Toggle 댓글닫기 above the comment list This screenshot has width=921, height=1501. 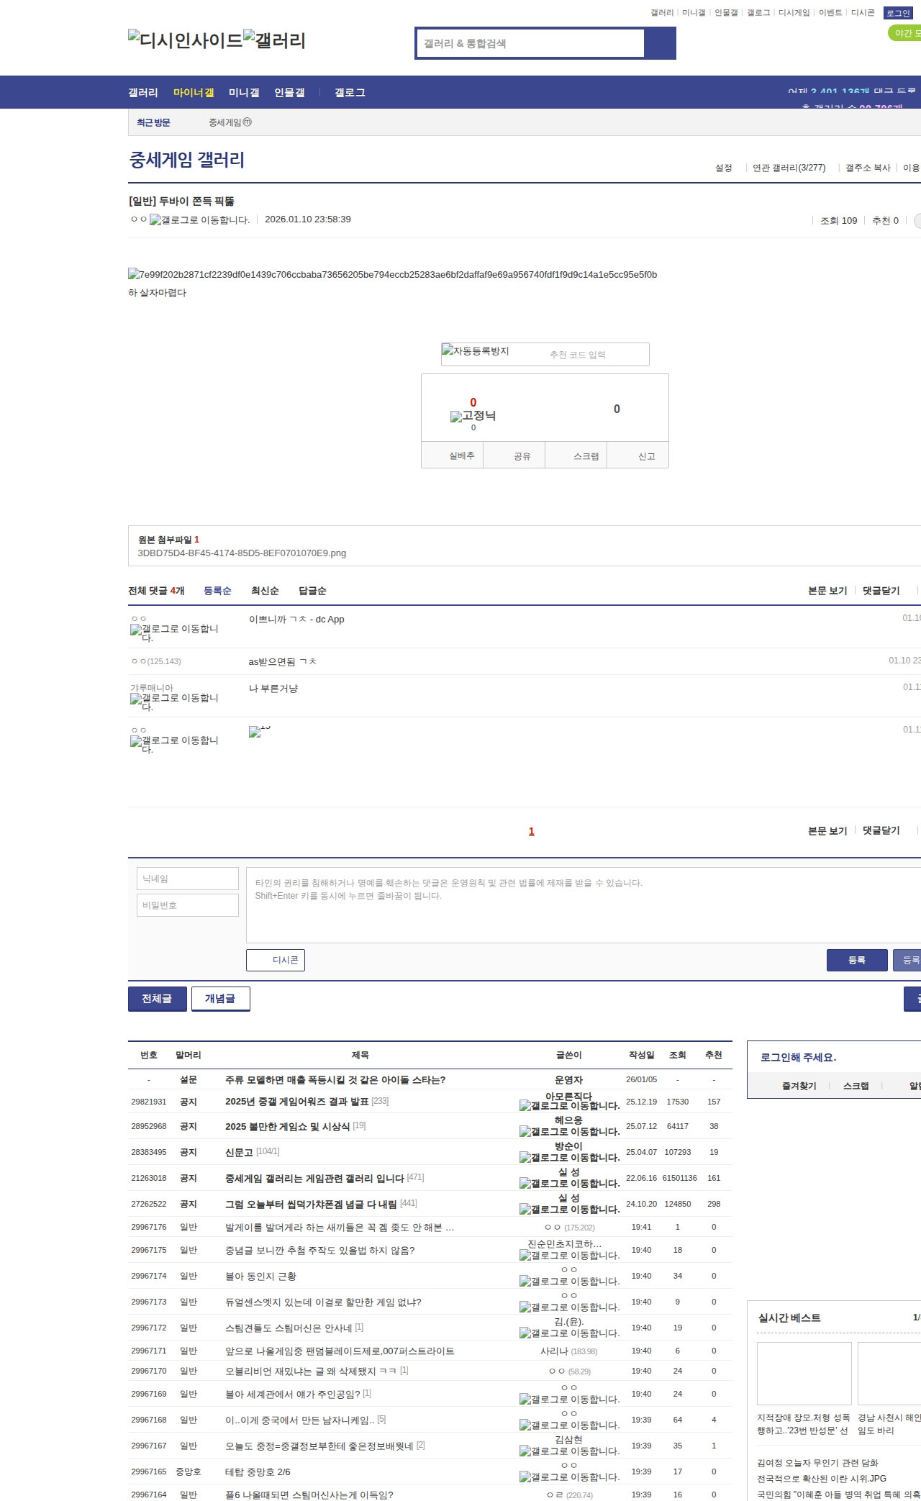coord(881,591)
